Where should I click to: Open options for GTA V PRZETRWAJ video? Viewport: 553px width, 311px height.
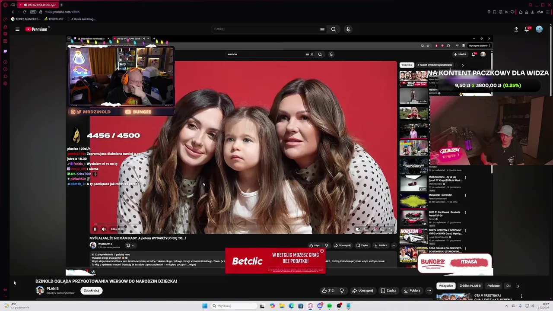pyautogui.click(x=521, y=296)
